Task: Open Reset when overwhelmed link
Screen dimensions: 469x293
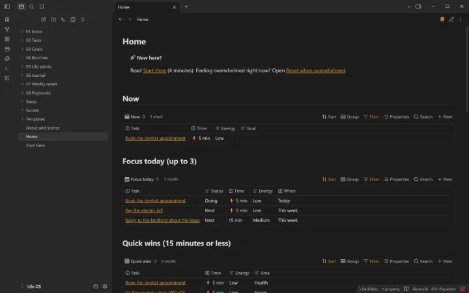Action: click(315, 71)
